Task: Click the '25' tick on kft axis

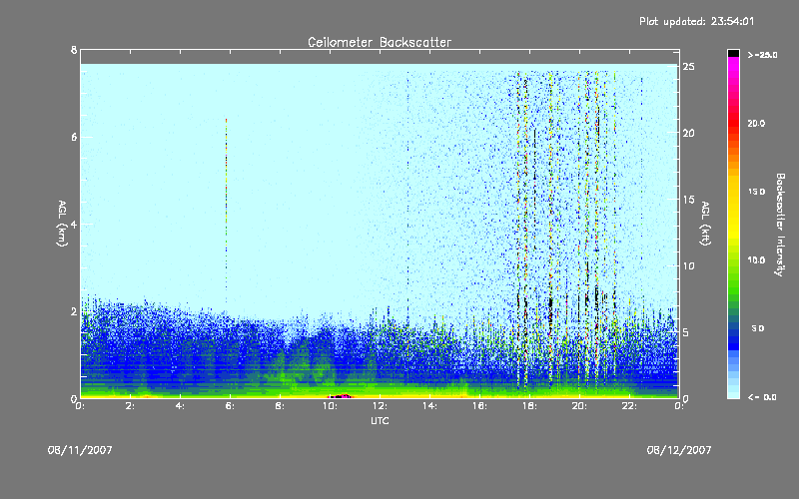Action: click(688, 67)
